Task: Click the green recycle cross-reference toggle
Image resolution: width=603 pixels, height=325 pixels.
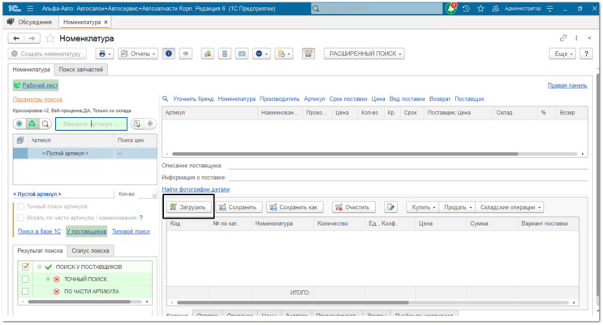Action: tap(32, 123)
